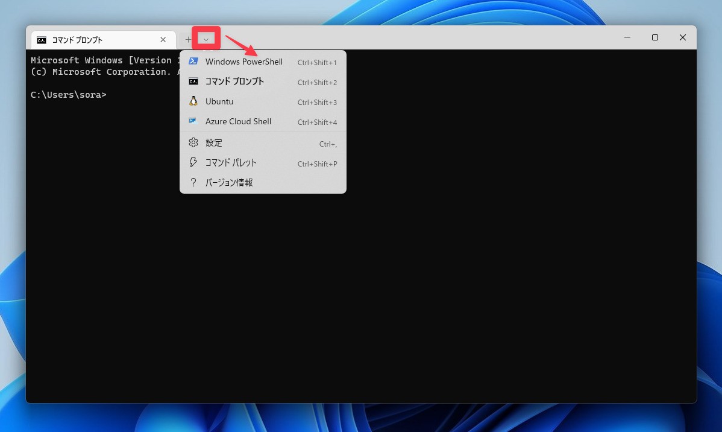Click the Ctrl+, shortcut label
The height and width of the screenshot is (432, 722).
(x=328, y=144)
